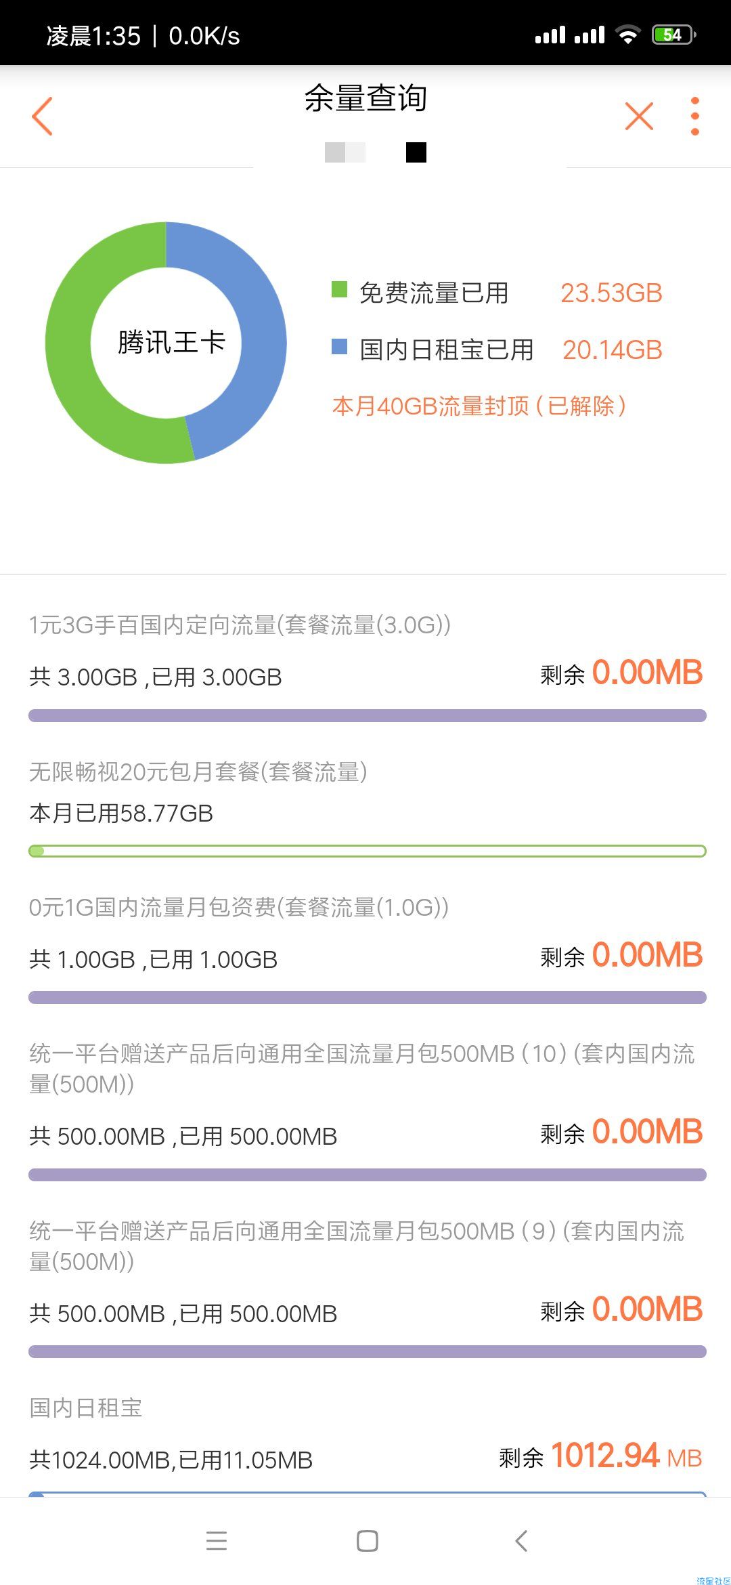Select the 余量查询 page title

(x=365, y=98)
